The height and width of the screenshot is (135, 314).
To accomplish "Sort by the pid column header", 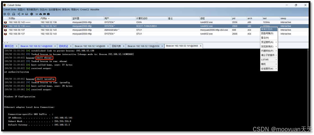I will (239, 19).
